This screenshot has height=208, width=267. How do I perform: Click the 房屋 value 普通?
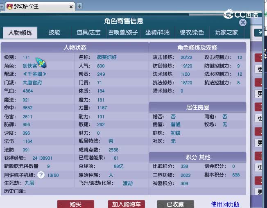click(x=176, y=124)
